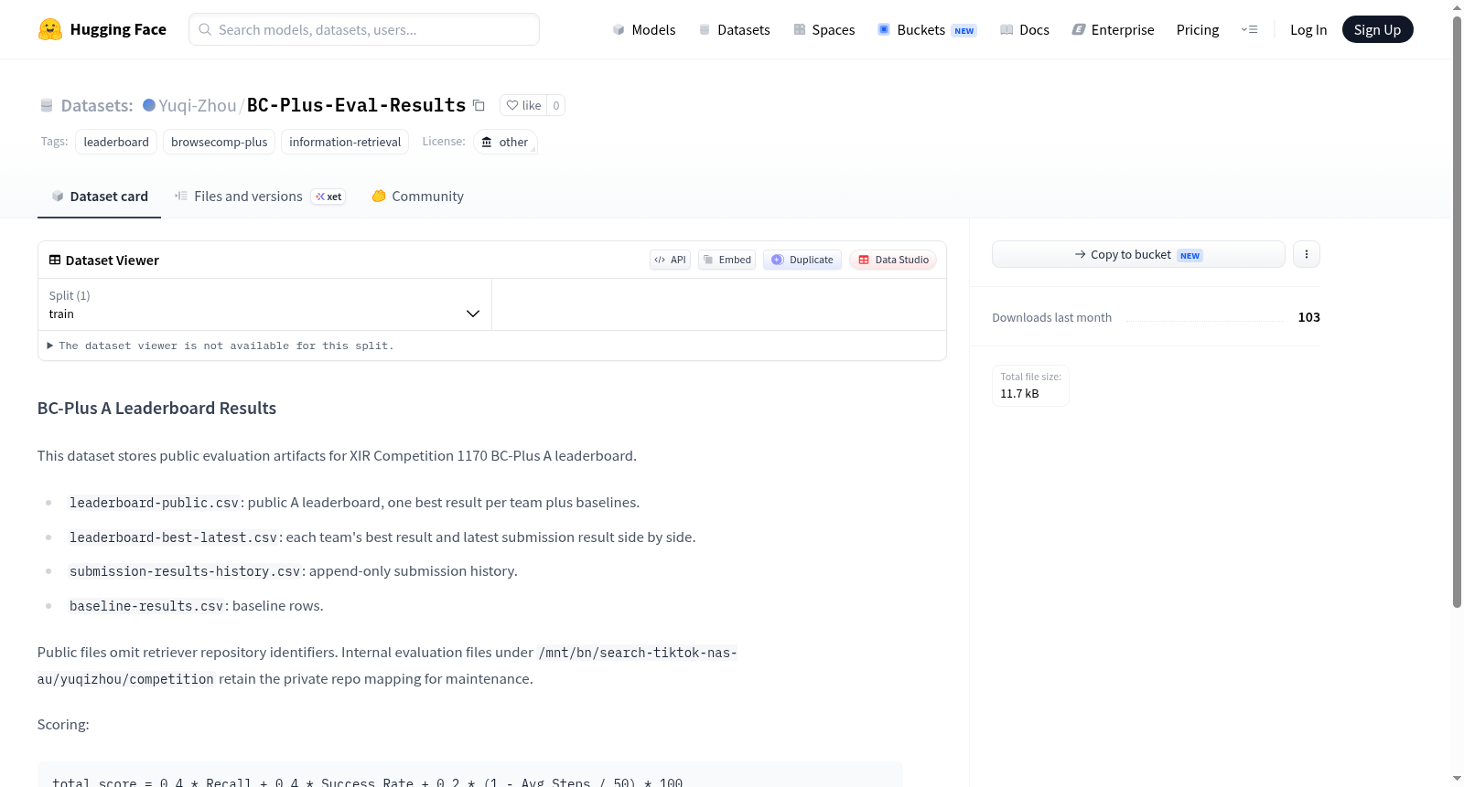
Task: Click the Hugging Face home text
Action: (x=118, y=29)
